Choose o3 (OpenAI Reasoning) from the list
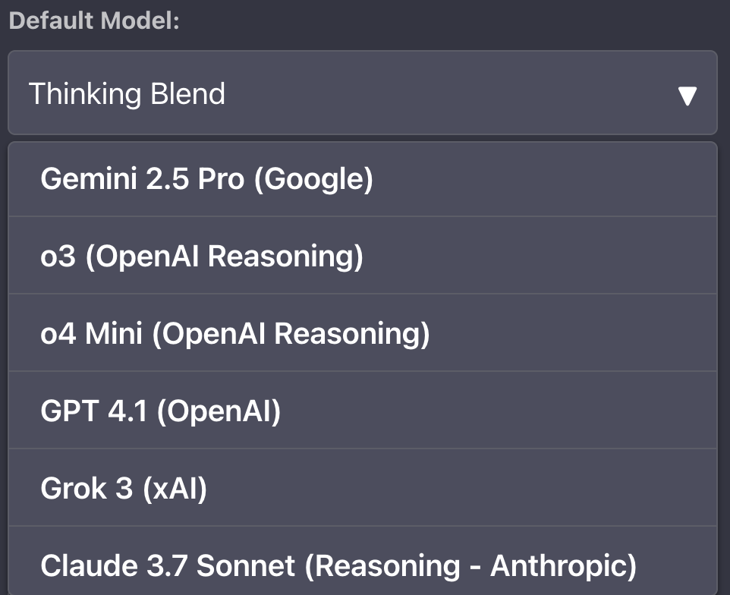Image resolution: width=730 pixels, height=595 pixels. 362,257
